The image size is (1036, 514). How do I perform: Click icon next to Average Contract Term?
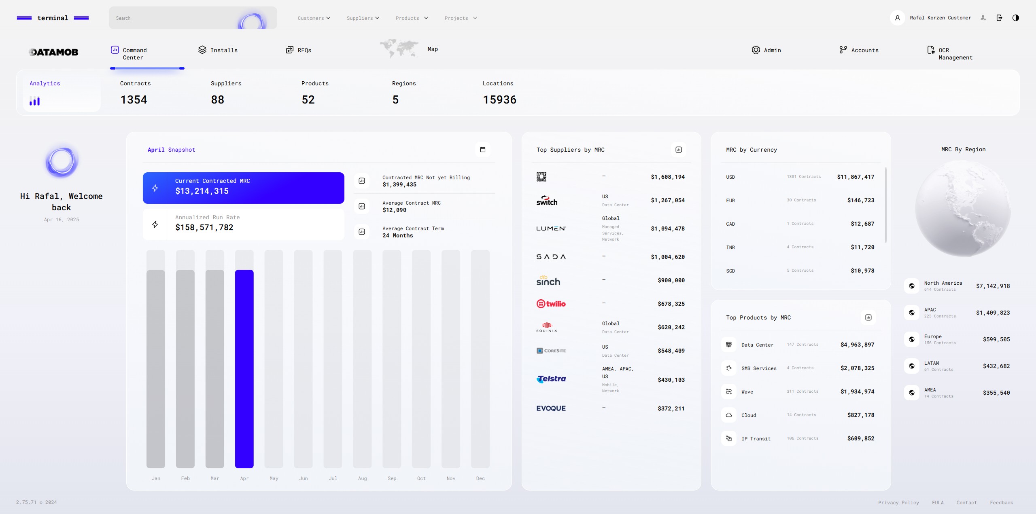tap(362, 232)
